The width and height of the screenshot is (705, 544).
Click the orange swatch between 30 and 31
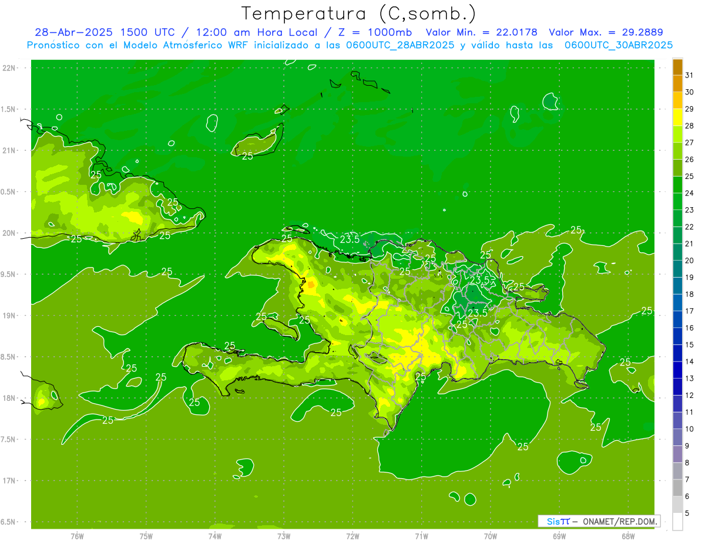click(x=677, y=84)
